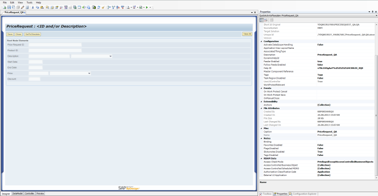Image resolution: width=378 pixels, height=196 pixels.
Task: Click the red-X delete pane toolbar icon
Action: pyautogui.click(x=118, y=7)
